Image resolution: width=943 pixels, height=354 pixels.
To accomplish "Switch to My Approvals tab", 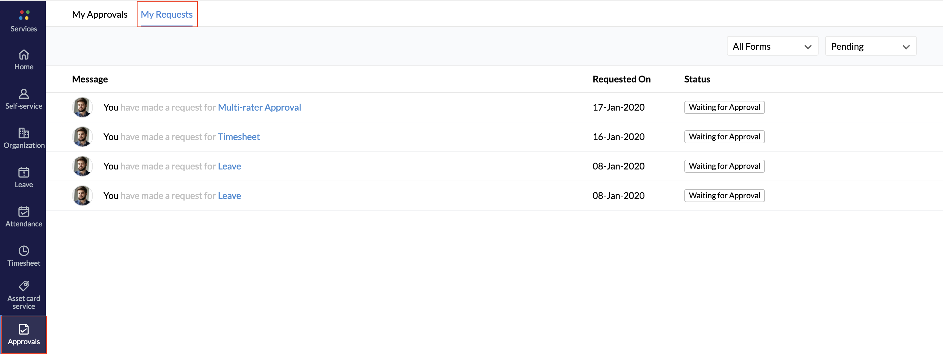I will pyautogui.click(x=100, y=15).
